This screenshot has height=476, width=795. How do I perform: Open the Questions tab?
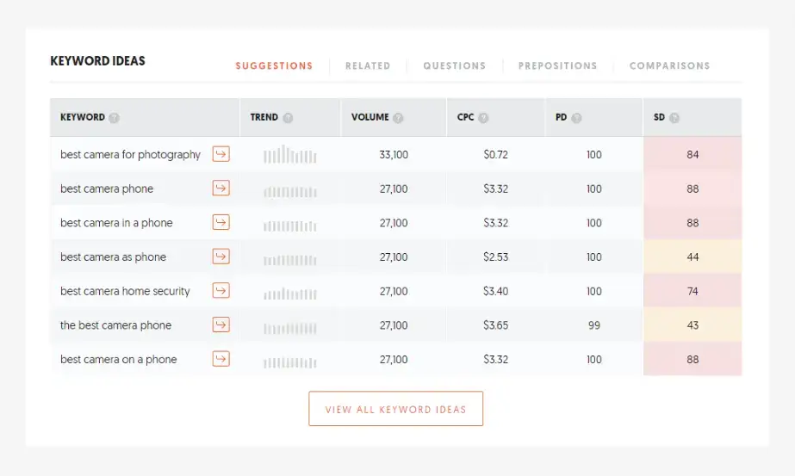tap(454, 65)
